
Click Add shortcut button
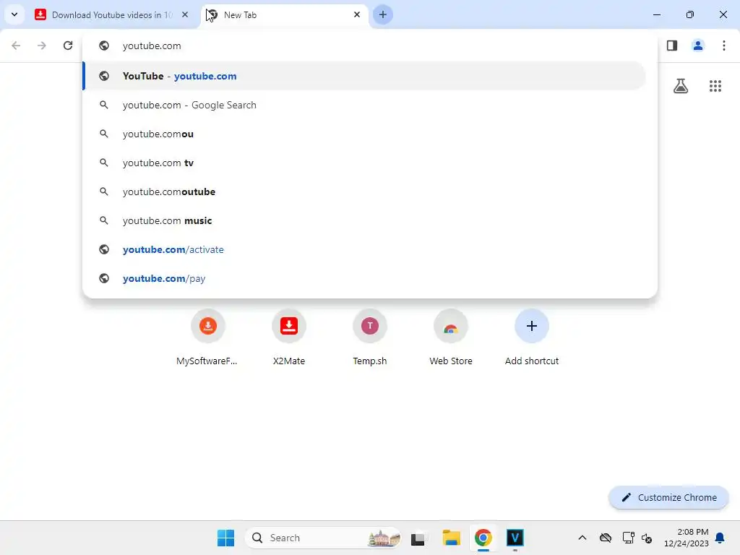click(x=531, y=337)
